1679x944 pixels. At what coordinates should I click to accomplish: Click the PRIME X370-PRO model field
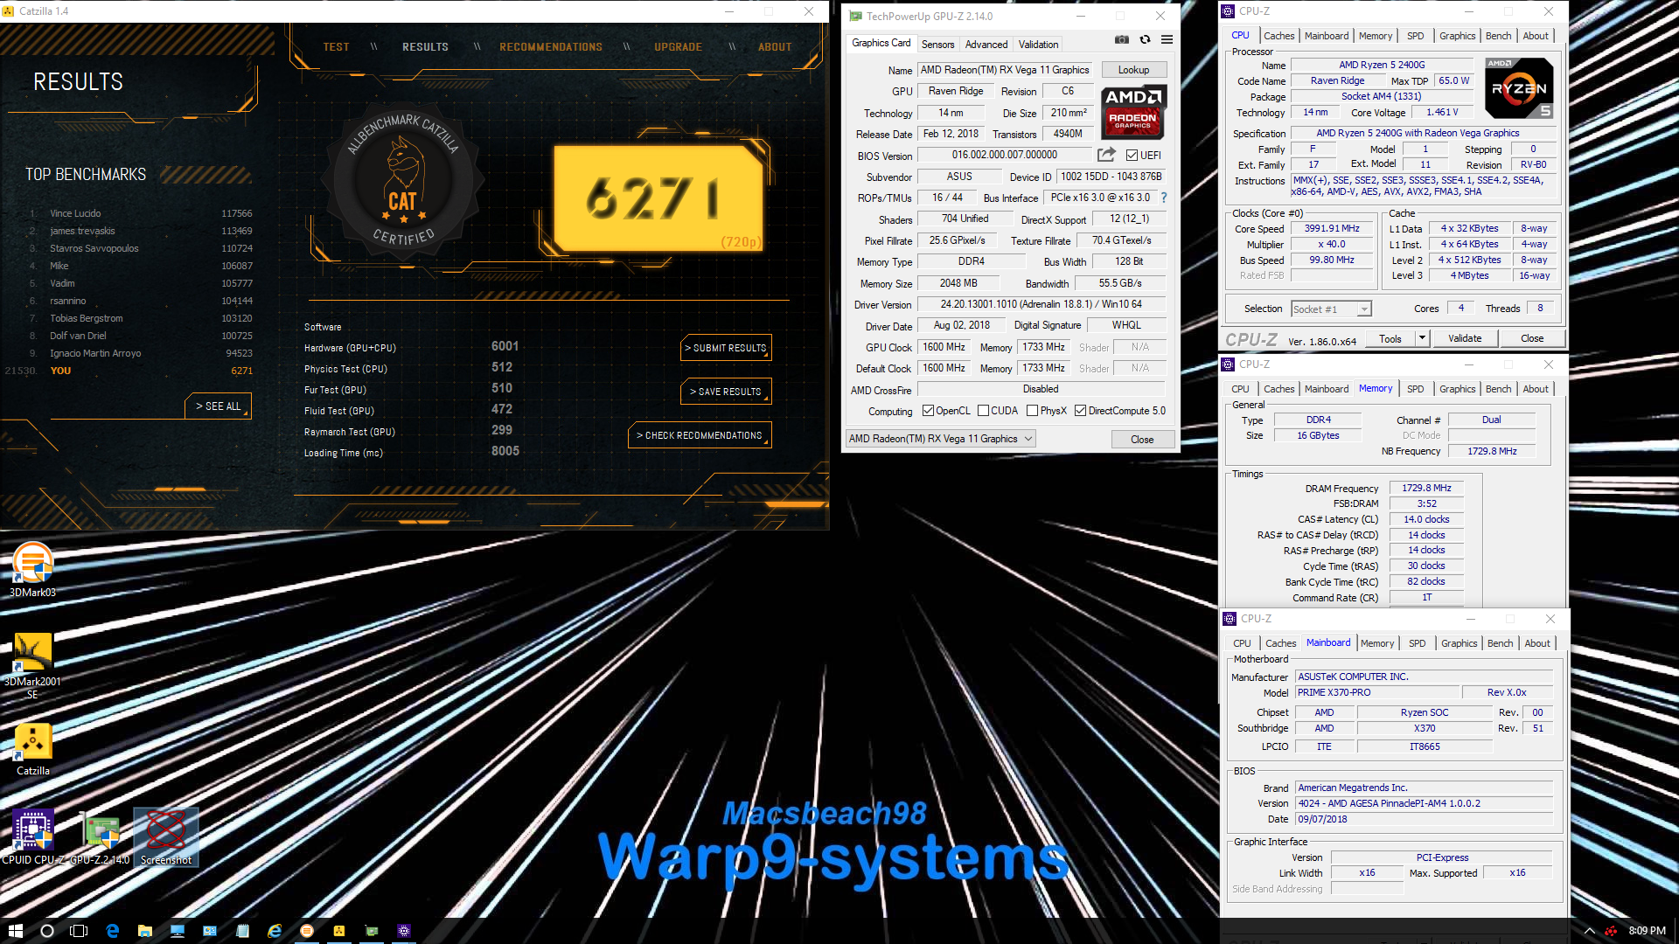click(1379, 692)
